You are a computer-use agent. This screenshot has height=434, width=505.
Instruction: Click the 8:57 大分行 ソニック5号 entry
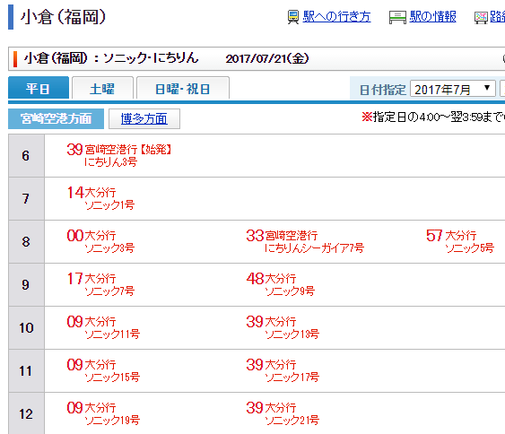460,241
